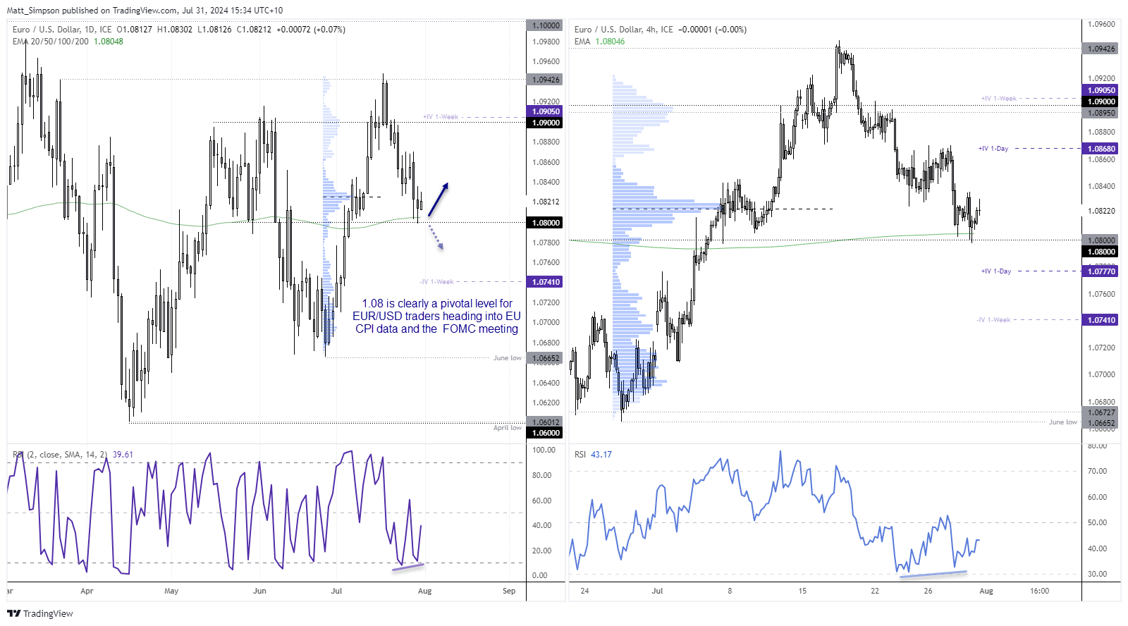Click the 16:00 label on 4h time axis
This screenshot has width=1128, height=626.
pyautogui.click(x=1039, y=591)
